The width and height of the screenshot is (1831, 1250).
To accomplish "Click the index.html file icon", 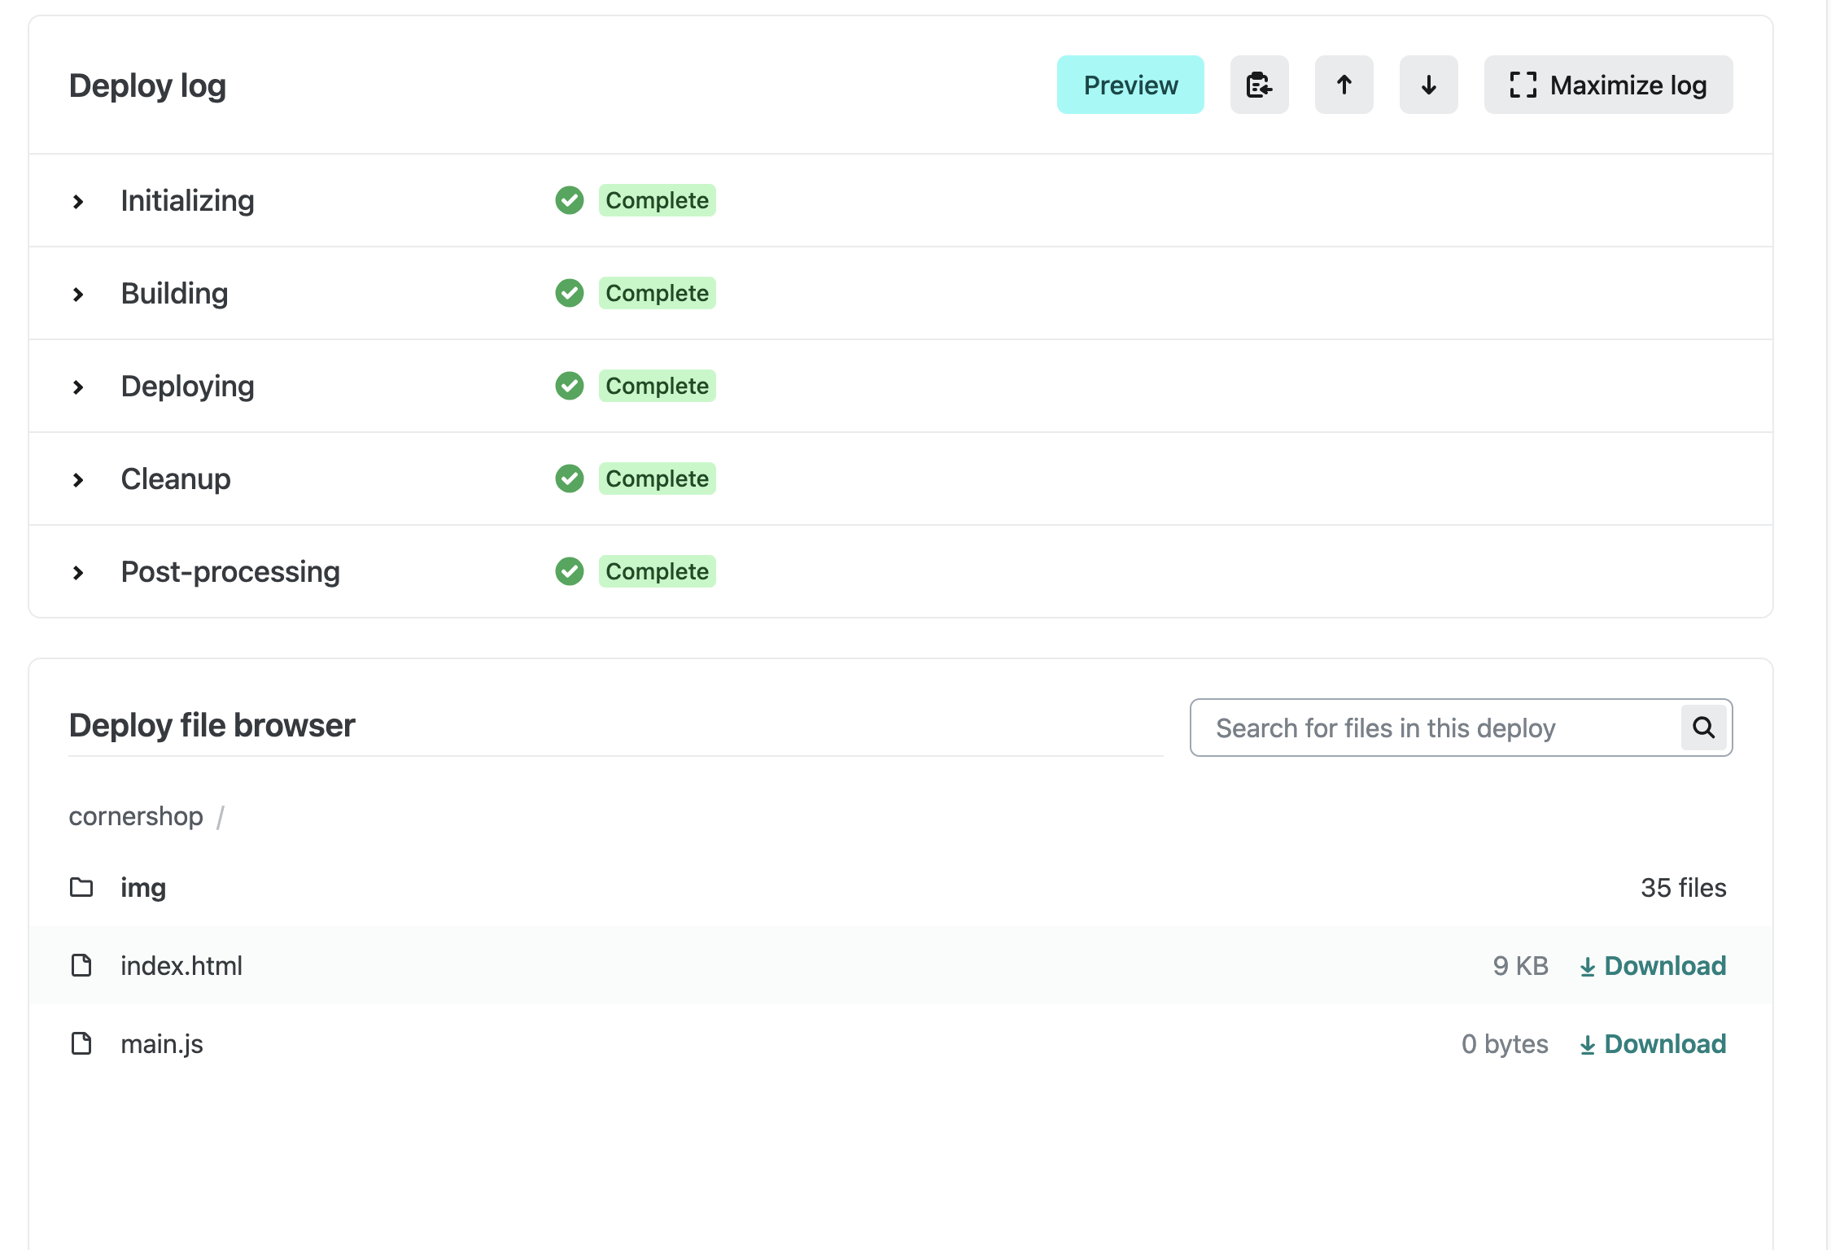I will click(81, 965).
